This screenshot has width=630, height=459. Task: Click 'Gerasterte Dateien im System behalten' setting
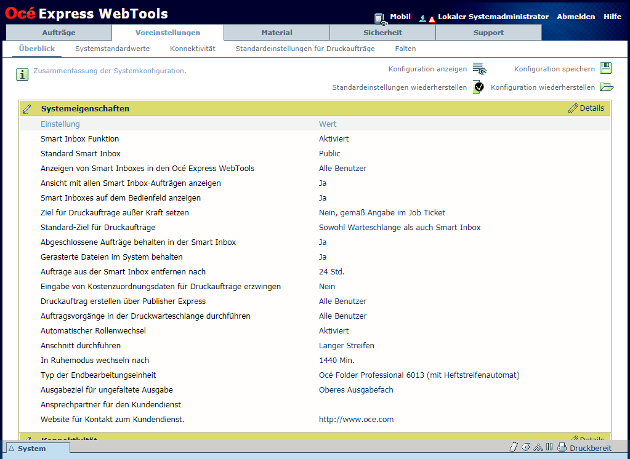(x=111, y=257)
